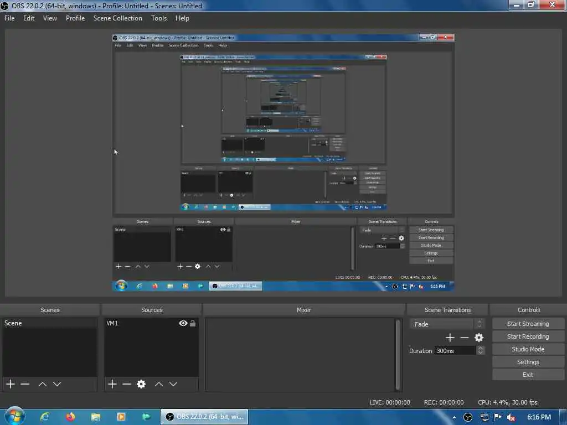Open OBS Settings from Controls
567x425 pixels.
tap(528, 362)
